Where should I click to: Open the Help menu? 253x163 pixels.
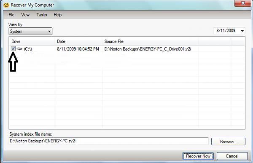[x=58, y=15]
